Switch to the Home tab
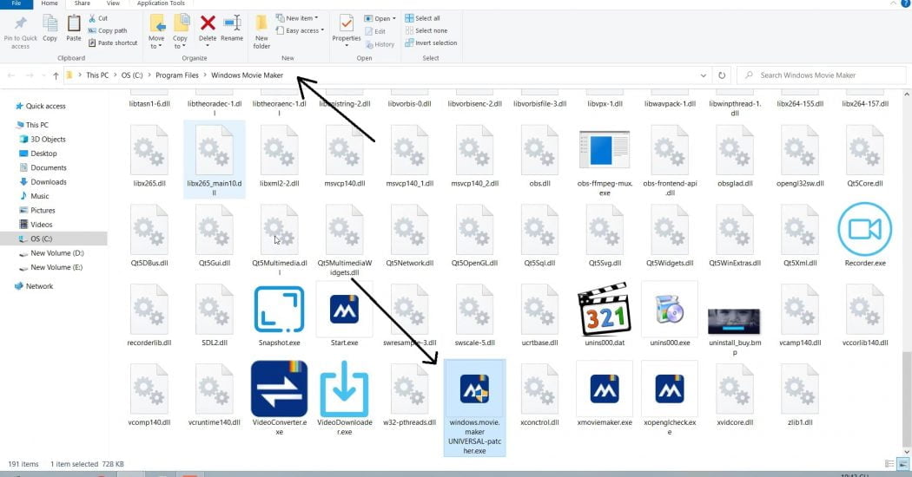Screen dimensions: 912x477 (x=50, y=3)
